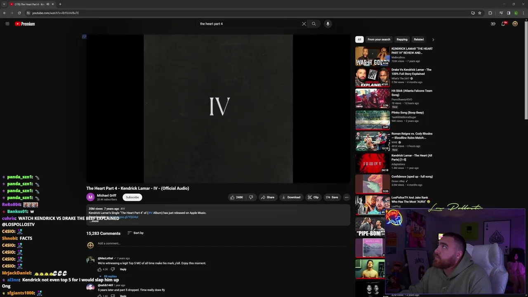The image size is (528, 297).
Task: Select the Related chip
Action: point(419,40)
